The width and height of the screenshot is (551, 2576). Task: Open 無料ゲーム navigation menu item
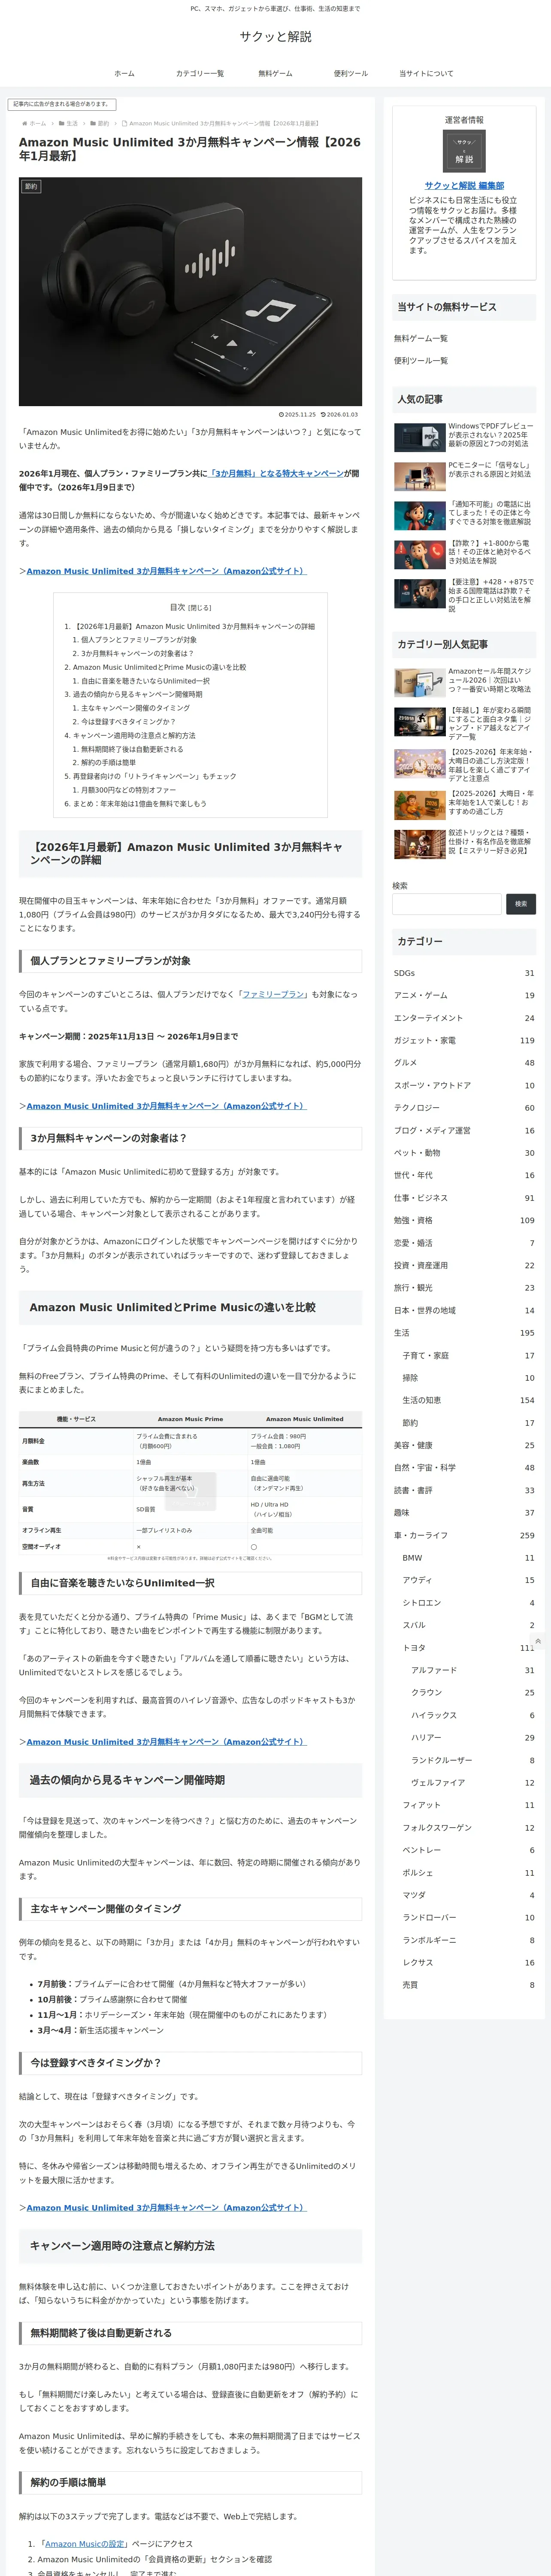tap(275, 73)
